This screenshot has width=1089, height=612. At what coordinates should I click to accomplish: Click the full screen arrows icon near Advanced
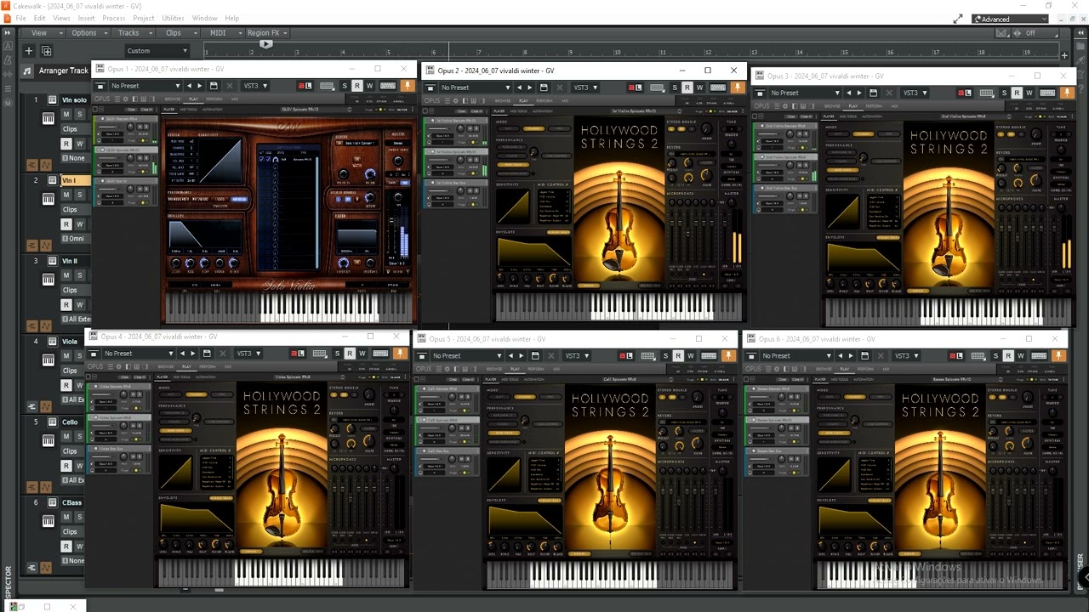(x=958, y=19)
